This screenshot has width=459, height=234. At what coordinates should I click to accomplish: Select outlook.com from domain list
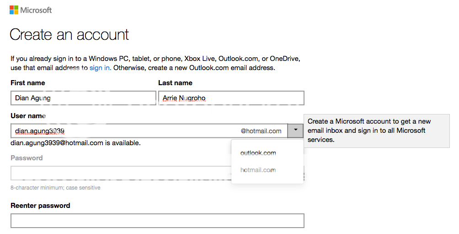pos(258,153)
